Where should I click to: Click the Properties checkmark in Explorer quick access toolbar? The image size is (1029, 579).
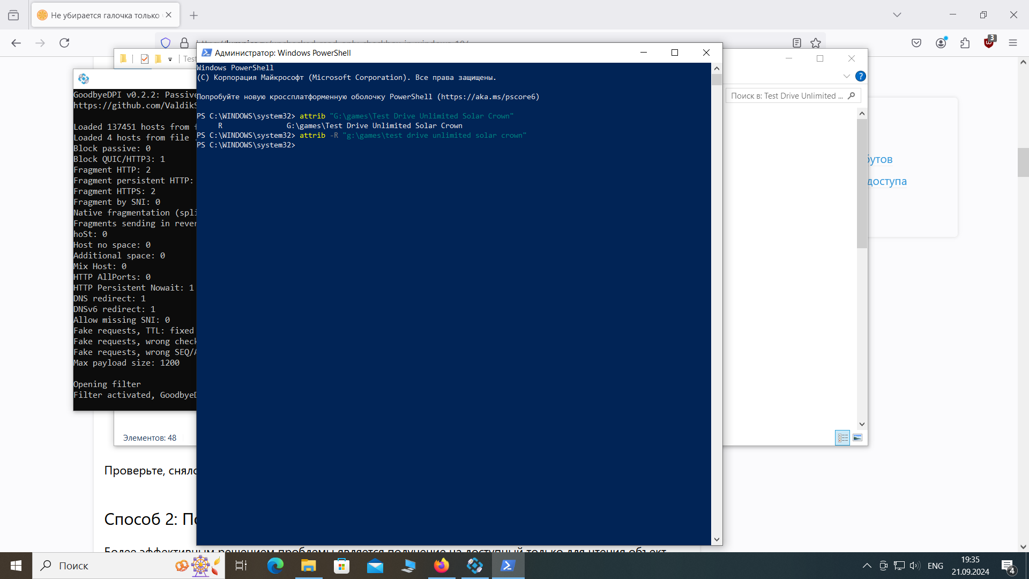pos(145,59)
